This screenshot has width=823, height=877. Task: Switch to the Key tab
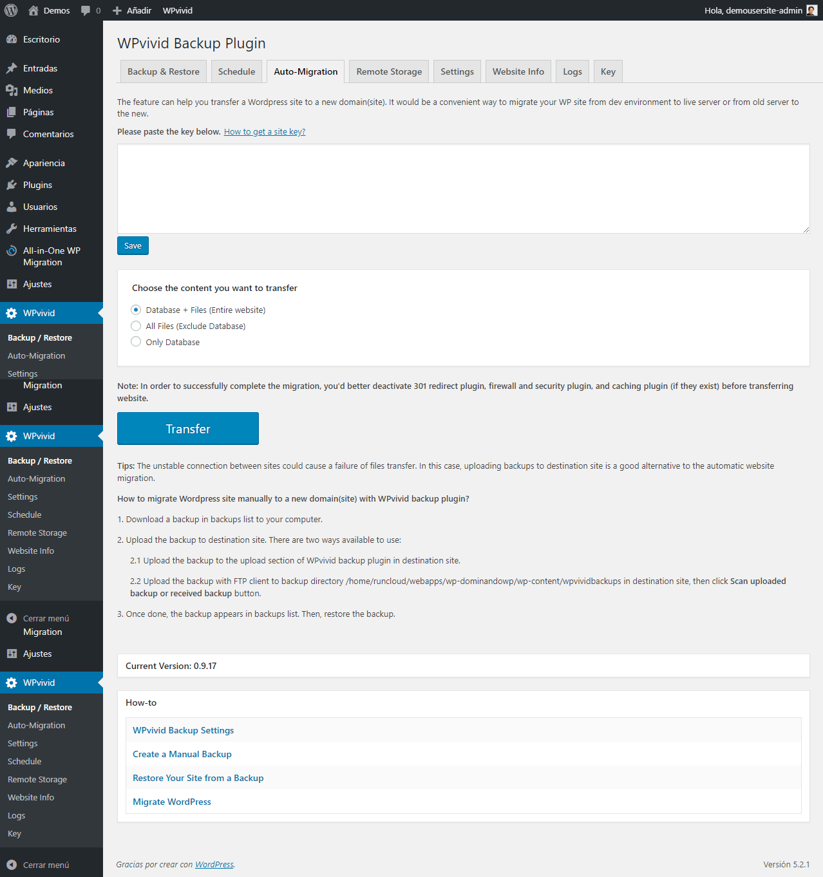(608, 71)
